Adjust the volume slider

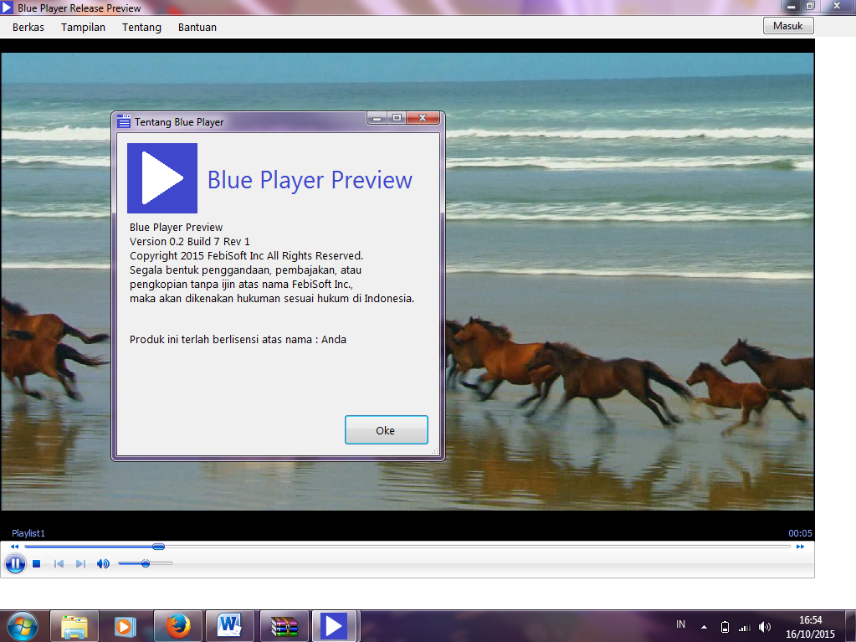[x=146, y=563]
